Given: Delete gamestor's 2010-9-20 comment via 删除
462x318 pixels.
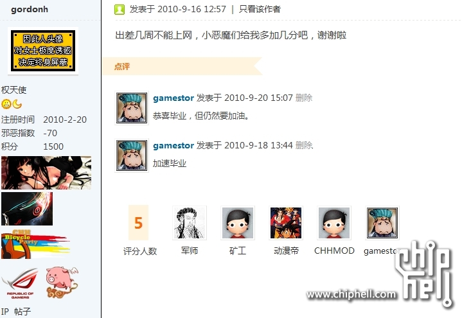Looking at the screenshot, I should [304, 98].
